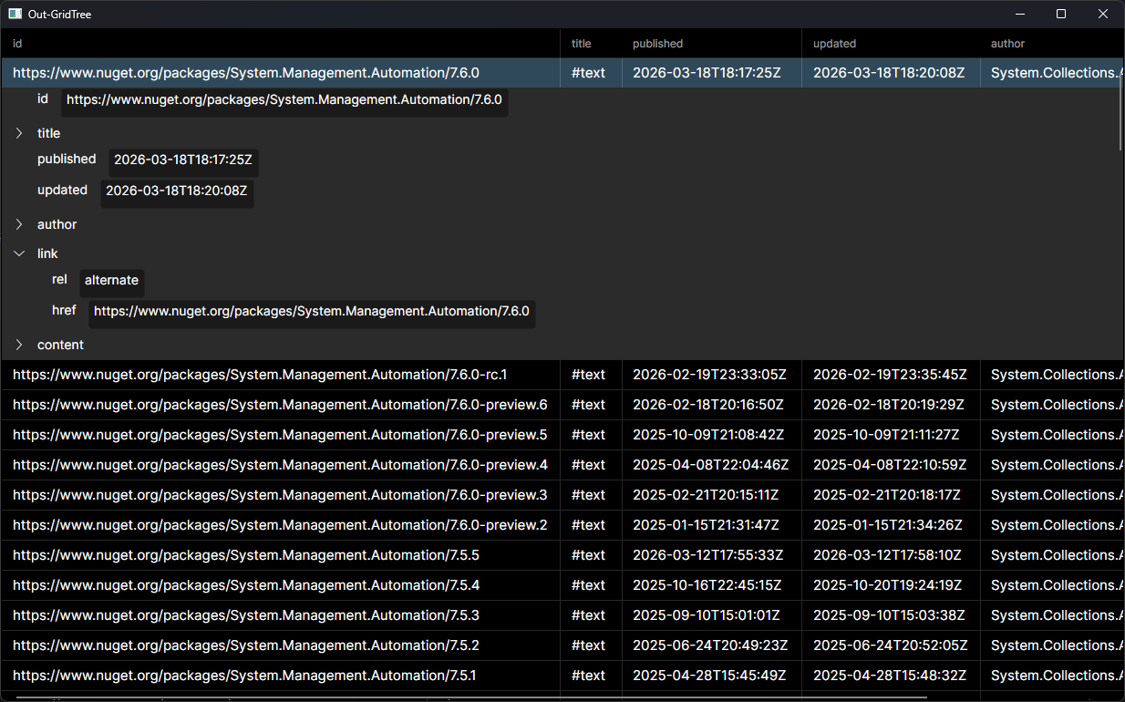This screenshot has height=702, width=1125.
Task: Click published cell 2025-04-08T22:04:46Z
Action: coord(710,465)
